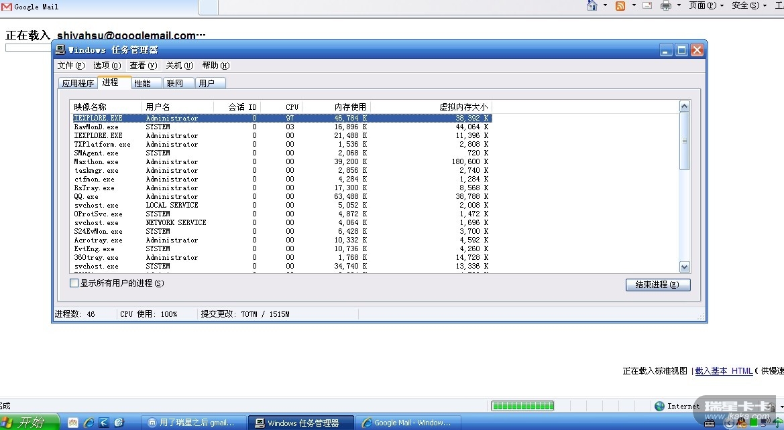The image size is (784, 430).
Task: Switch to the 性能 tab
Action: (147, 84)
